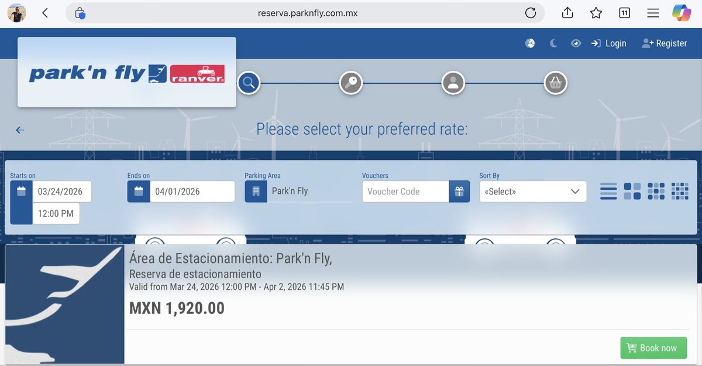702x366 pixels.
Task: Open calendar icon for Ends on date
Action: [x=139, y=191]
